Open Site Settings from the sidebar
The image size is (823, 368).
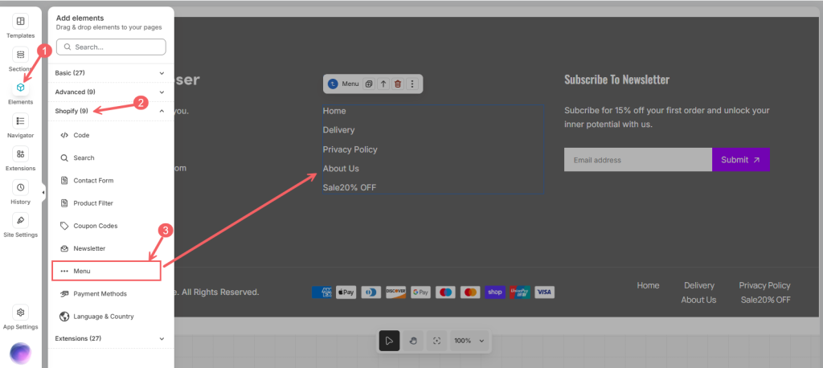[20, 225]
